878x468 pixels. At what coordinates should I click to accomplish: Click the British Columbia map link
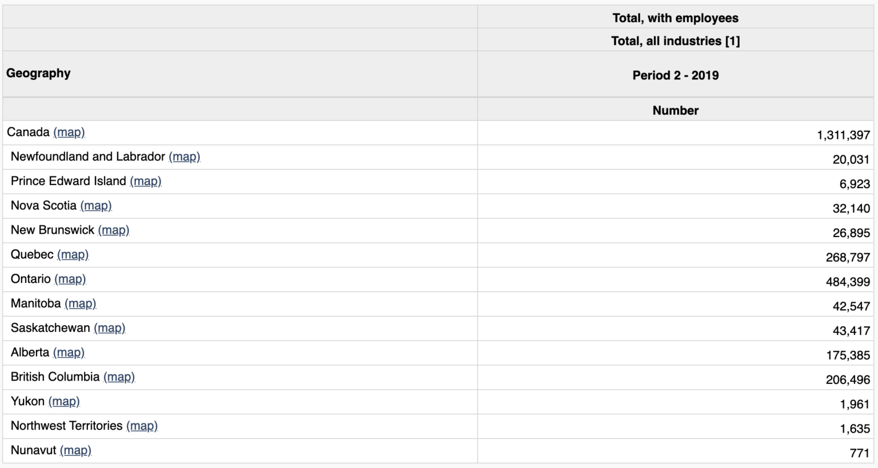click(119, 377)
